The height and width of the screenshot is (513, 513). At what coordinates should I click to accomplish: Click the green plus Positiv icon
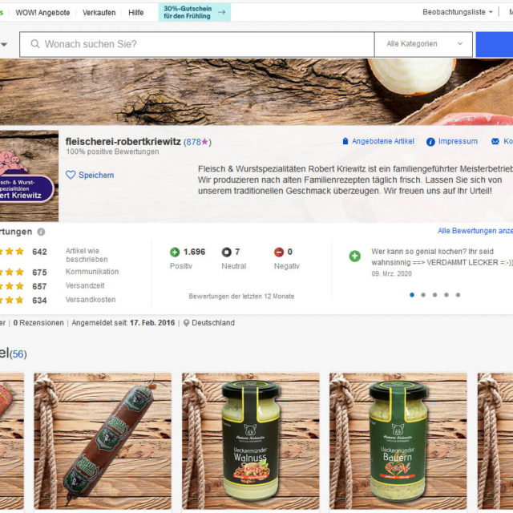click(175, 252)
